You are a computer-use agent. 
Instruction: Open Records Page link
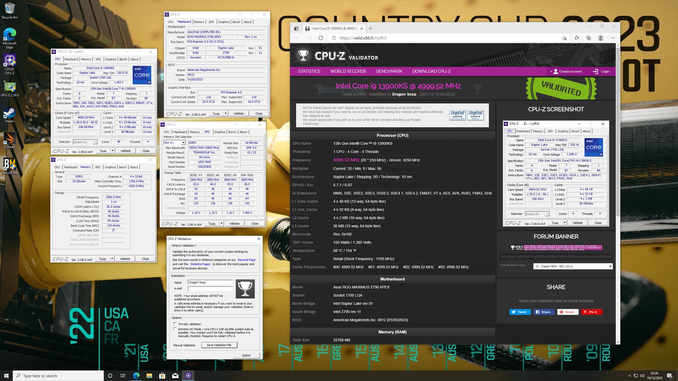pyautogui.click(x=247, y=260)
